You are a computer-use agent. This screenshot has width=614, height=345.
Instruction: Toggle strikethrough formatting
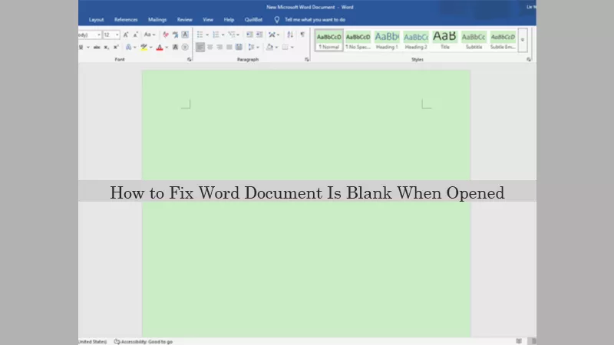pyautogui.click(x=97, y=48)
